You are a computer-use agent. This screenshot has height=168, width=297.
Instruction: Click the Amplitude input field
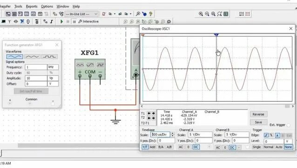coord(36,78)
